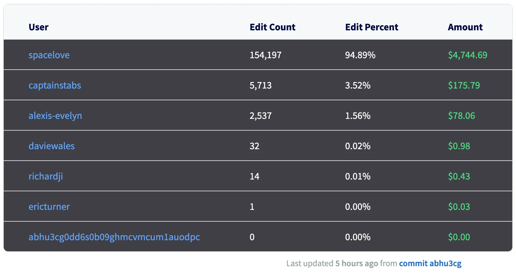Screen dimensions: 516x273
Task: Click the 154,197 edit count cell
Action: 265,55
